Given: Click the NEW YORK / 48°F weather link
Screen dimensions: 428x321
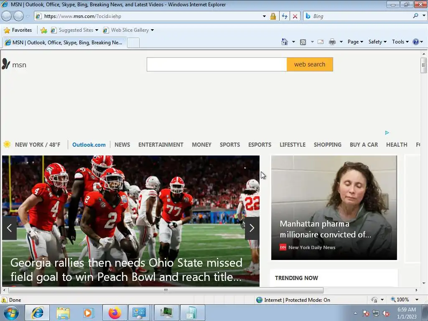Looking at the screenshot, I should [x=38, y=145].
